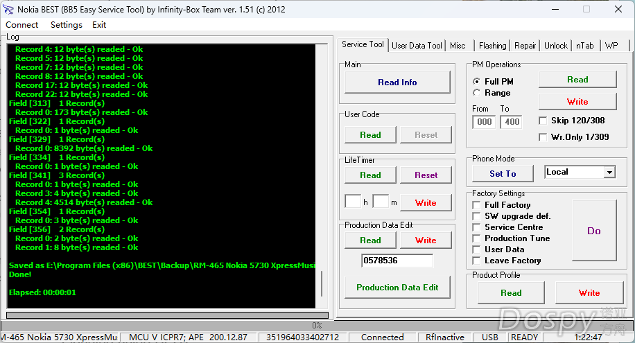Click the log panel vertical scrollbar
The width and height of the screenshot is (635, 343).
click(x=321, y=173)
